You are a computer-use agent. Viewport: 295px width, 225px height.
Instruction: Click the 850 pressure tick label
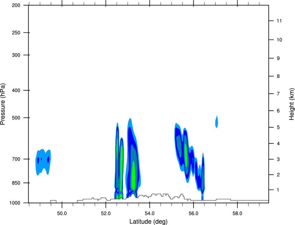pyautogui.click(x=16, y=183)
